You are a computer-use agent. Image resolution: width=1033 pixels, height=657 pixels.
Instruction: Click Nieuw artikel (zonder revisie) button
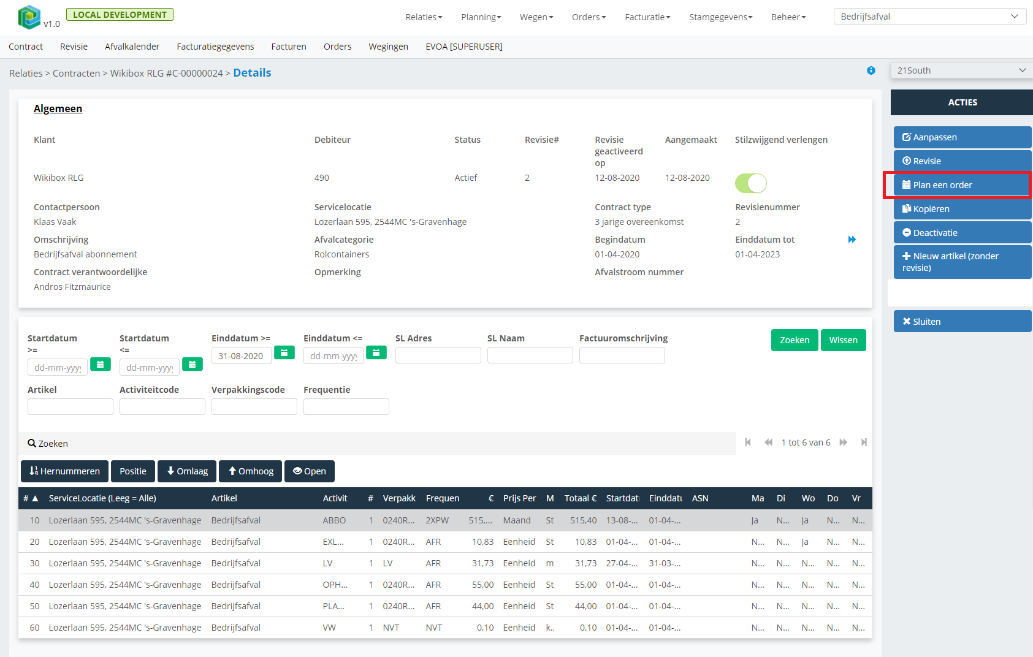point(962,262)
